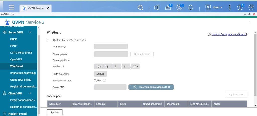Open the top bar three-dot menu
Viewport: 257px width, 116px height.
click(x=229, y=7)
